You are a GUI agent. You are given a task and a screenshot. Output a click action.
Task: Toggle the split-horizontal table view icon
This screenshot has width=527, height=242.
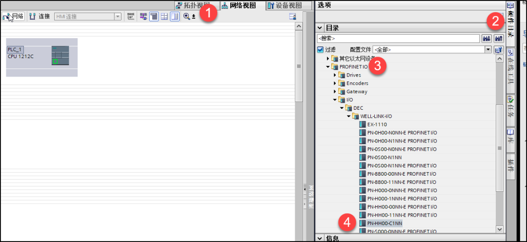(x=164, y=17)
